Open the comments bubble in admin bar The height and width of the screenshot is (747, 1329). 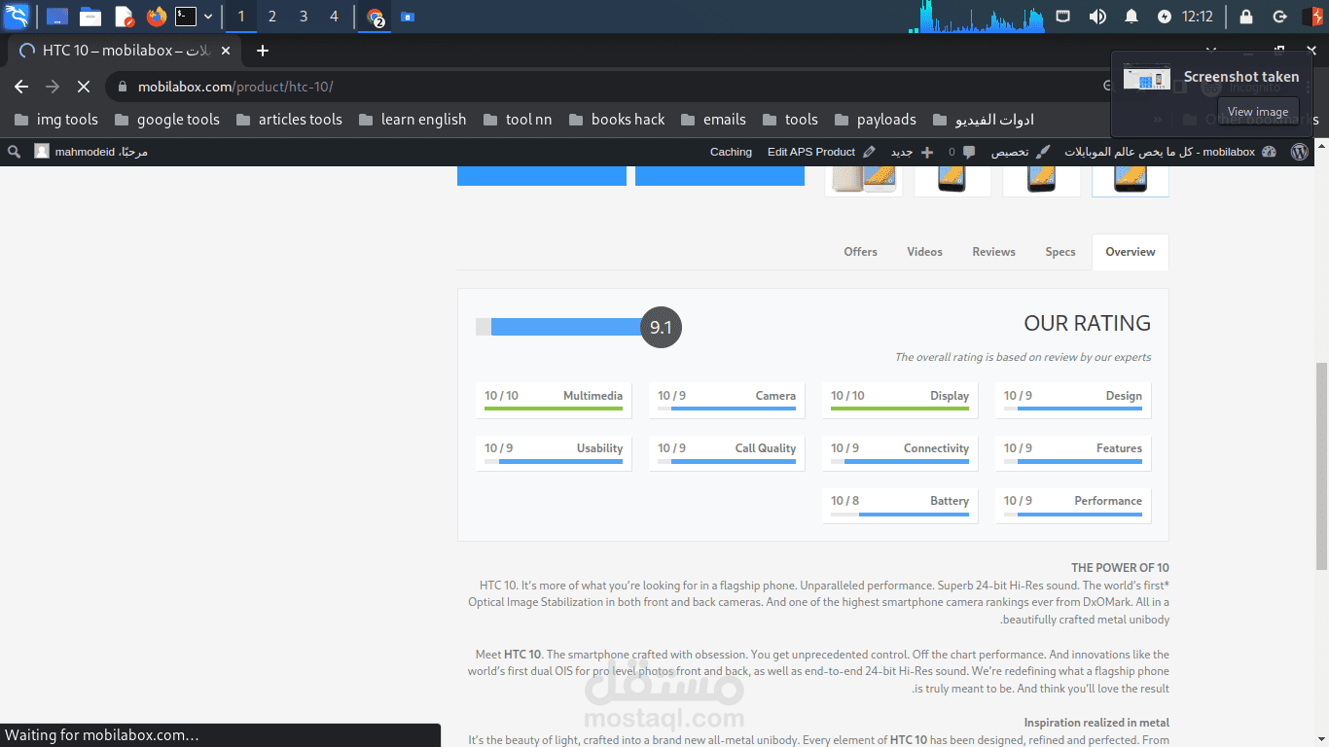(962, 152)
